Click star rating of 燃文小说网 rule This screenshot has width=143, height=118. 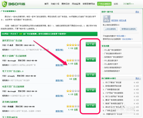coord(73,60)
